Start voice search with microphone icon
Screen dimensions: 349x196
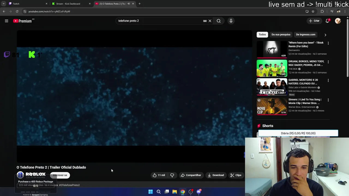(x=231, y=21)
